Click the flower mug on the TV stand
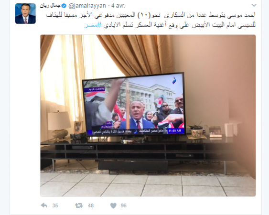The image size is (269, 215). coord(196,131)
